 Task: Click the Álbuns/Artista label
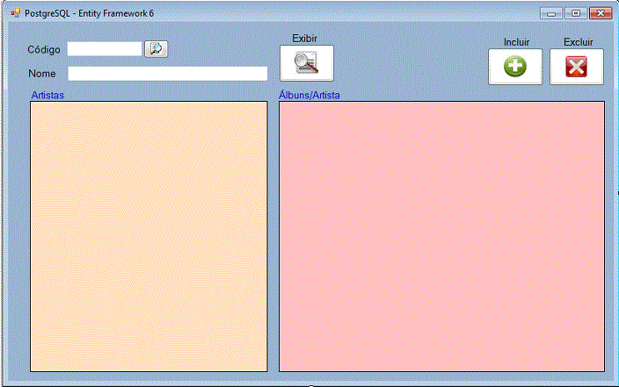pyautogui.click(x=309, y=95)
